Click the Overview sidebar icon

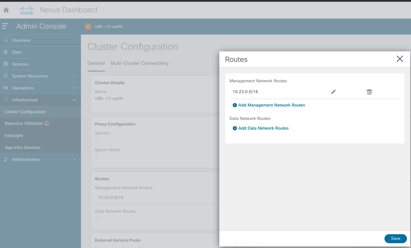(6, 40)
